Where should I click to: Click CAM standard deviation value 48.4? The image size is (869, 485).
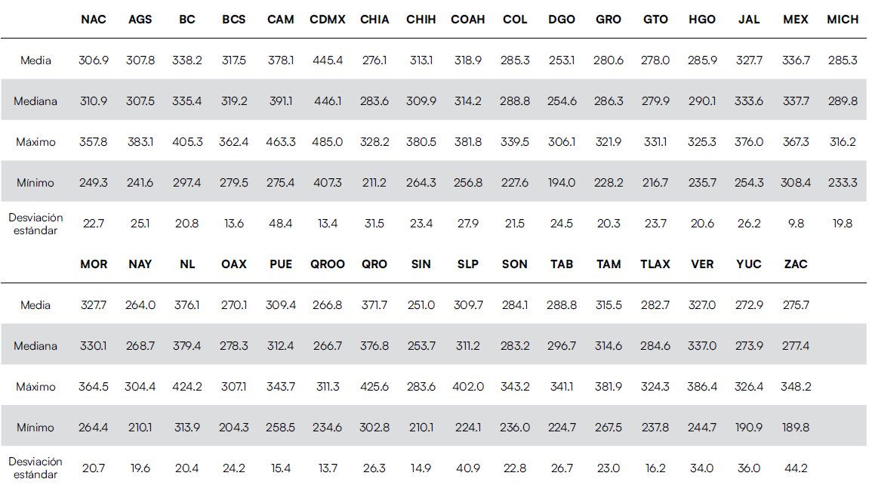281,224
